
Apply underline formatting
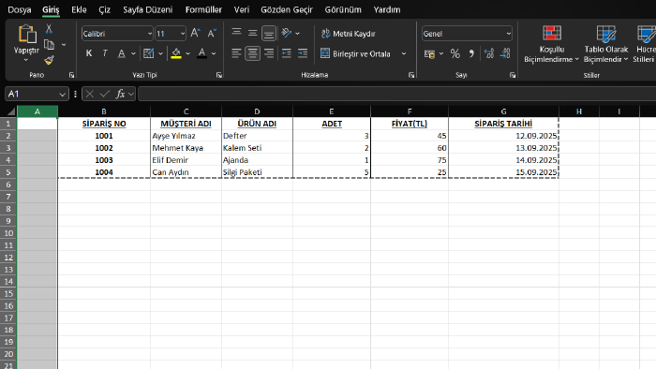(121, 53)
